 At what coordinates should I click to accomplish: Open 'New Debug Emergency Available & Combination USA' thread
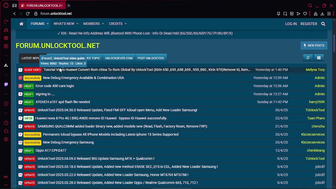click(83, 78)
